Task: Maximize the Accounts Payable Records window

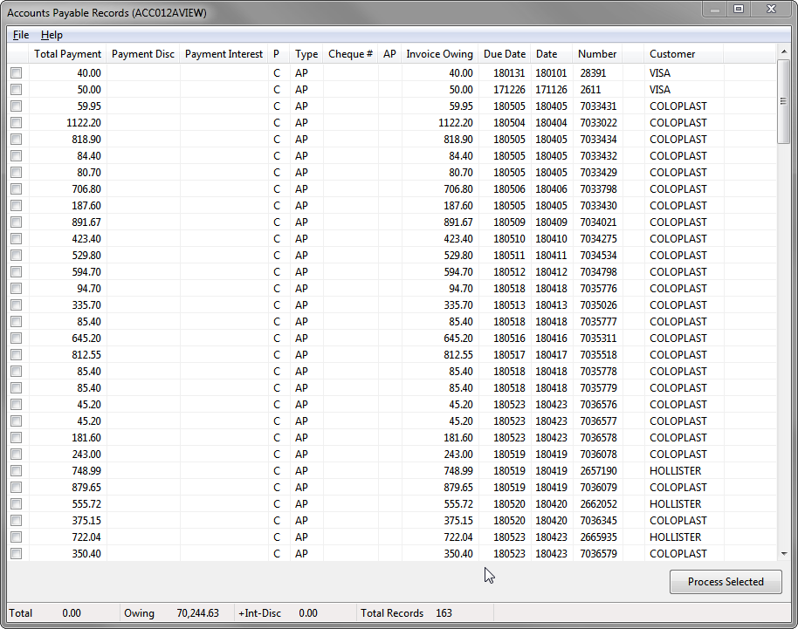Action: point(739,9)
